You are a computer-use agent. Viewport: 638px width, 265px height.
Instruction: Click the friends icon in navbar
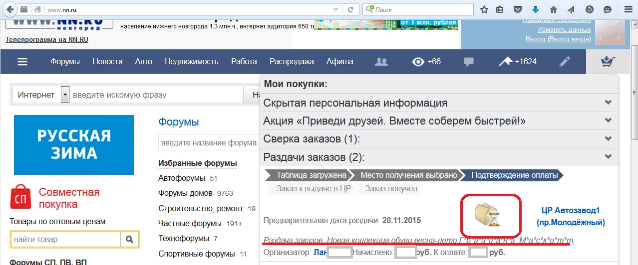pos(381,62)
